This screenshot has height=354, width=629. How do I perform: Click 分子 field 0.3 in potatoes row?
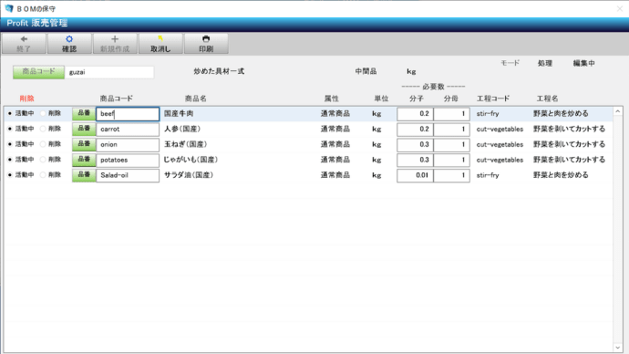[x=415, y=160]
